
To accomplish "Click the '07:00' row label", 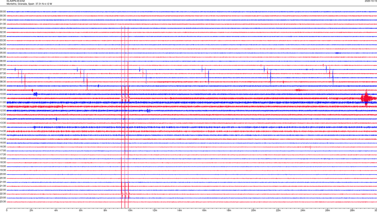I will pos(3,69).
